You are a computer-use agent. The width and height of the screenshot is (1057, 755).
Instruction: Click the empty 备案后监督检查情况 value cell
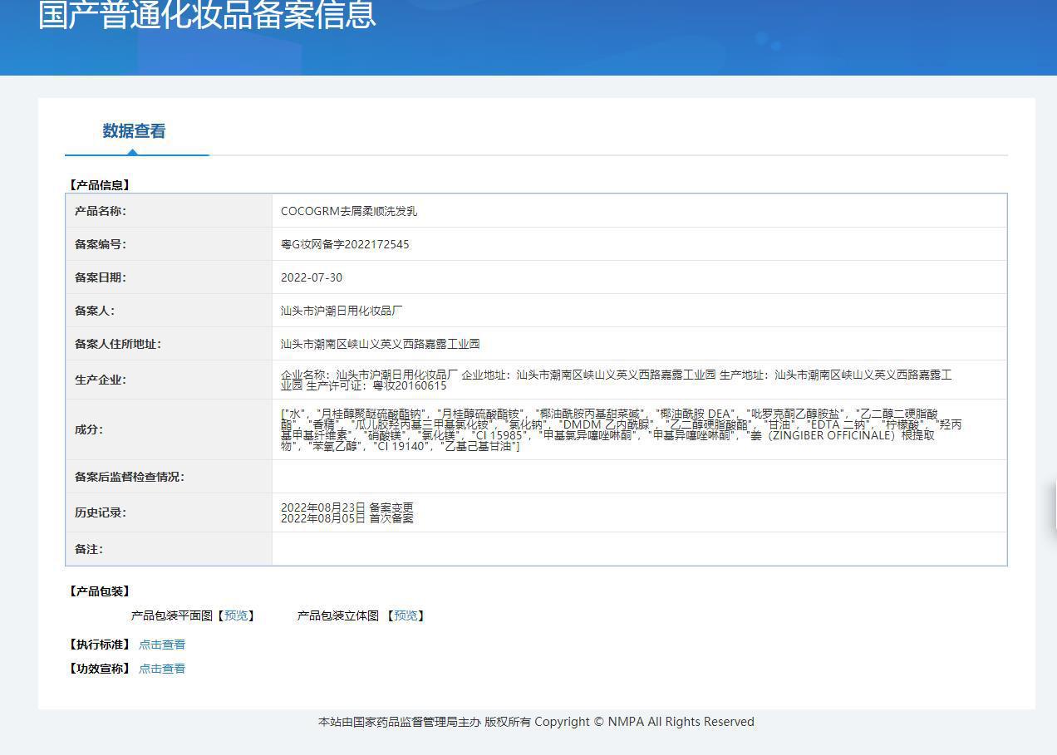638,477
